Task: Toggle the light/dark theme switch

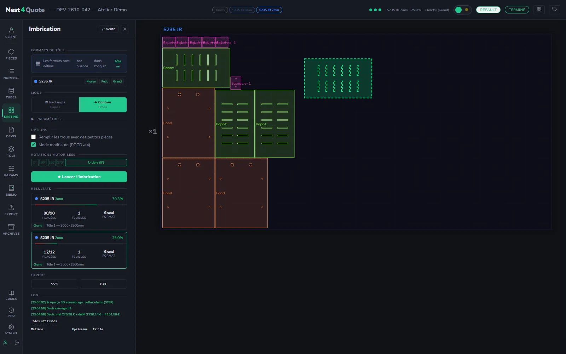Action: [x=462, y=10]
